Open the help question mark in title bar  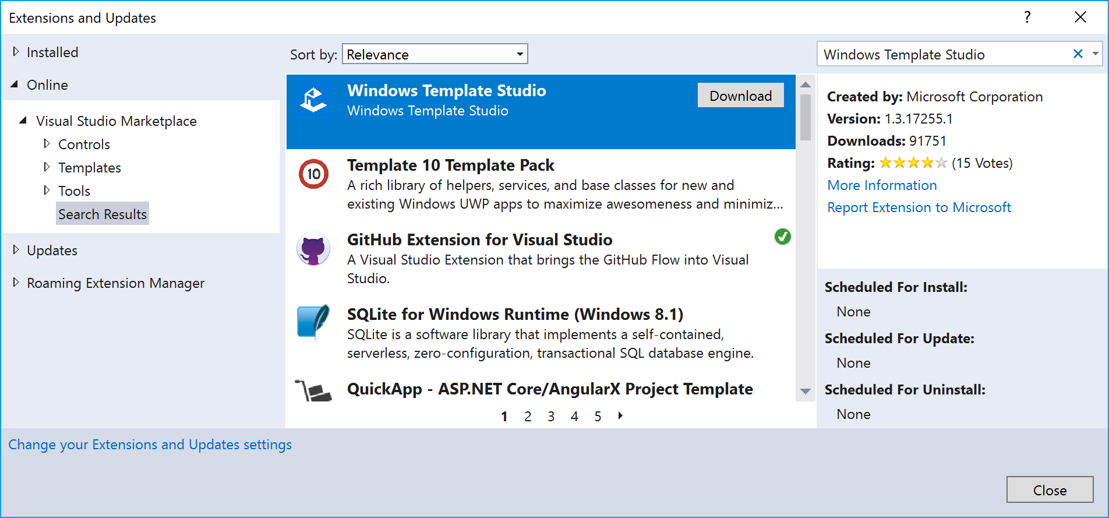pos(1027,17)
